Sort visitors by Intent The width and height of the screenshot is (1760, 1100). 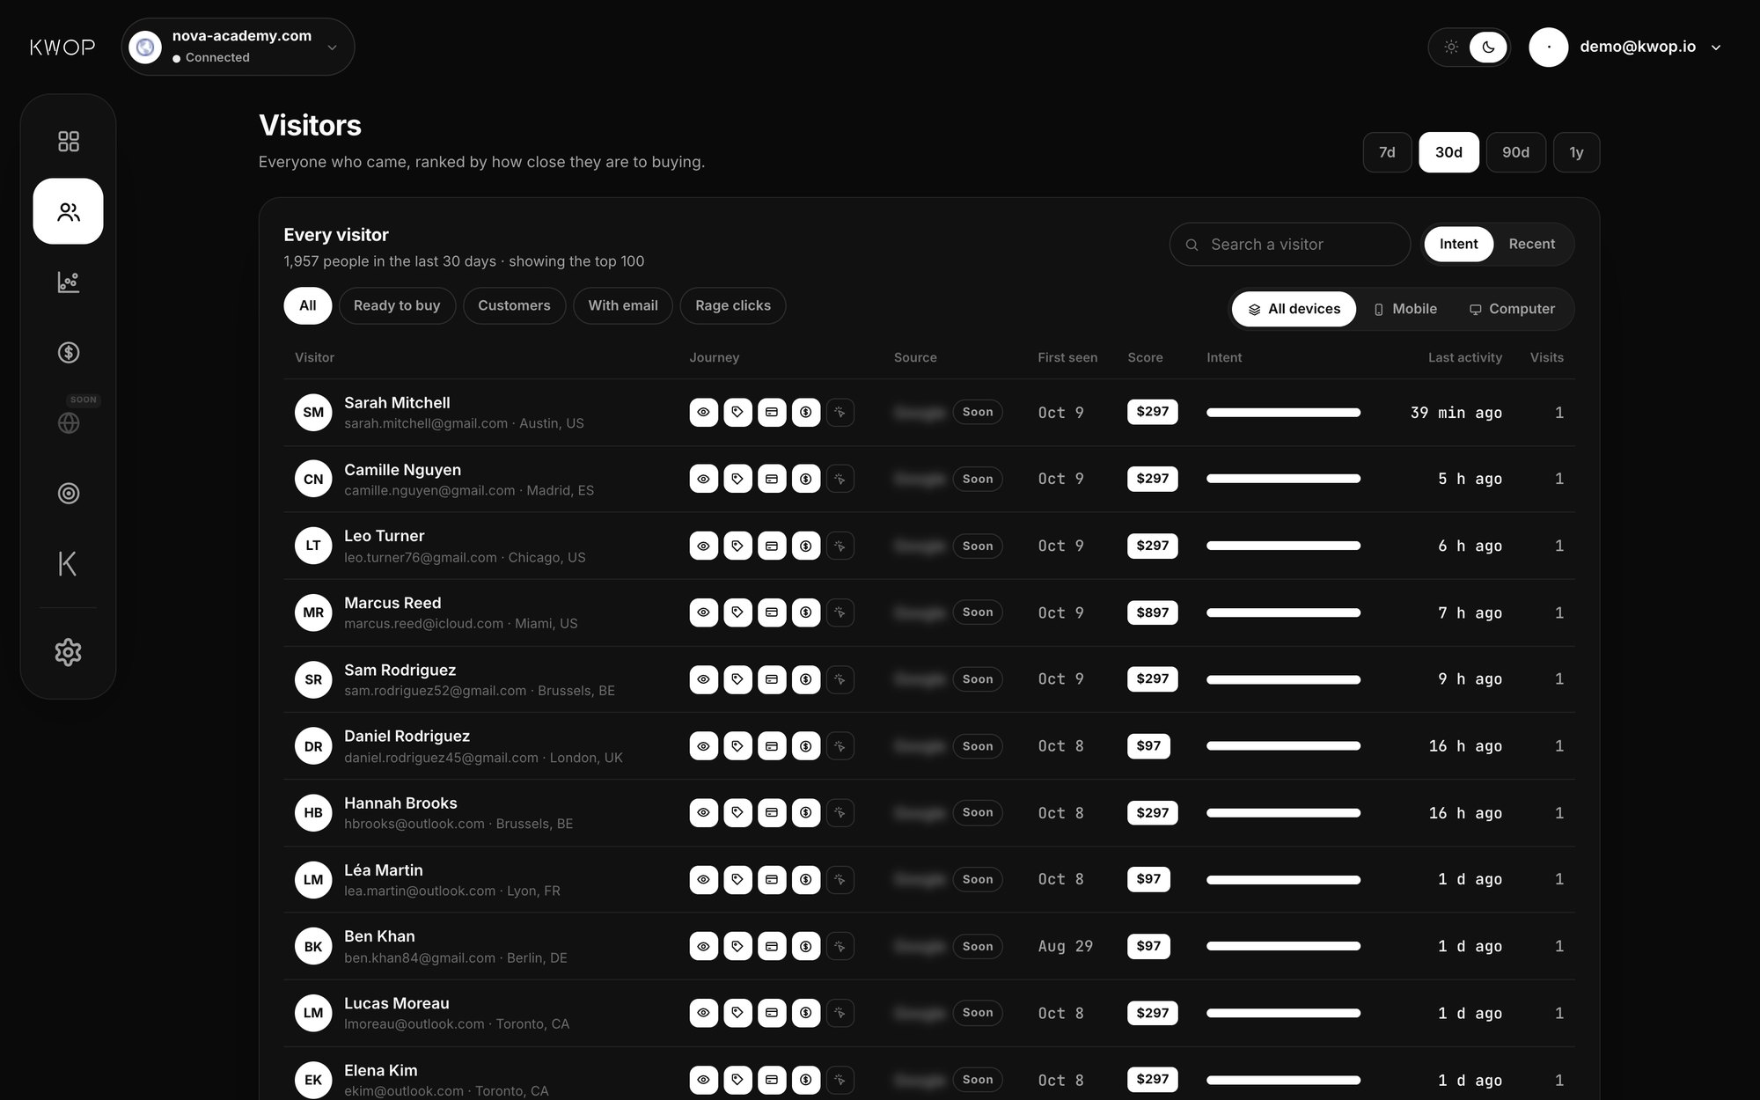1458,244
